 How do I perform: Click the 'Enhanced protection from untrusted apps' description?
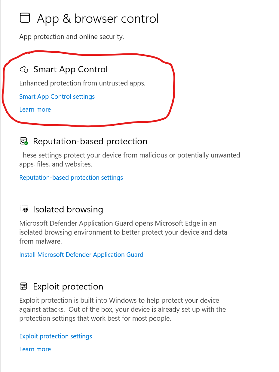click(x=82, y=83)
